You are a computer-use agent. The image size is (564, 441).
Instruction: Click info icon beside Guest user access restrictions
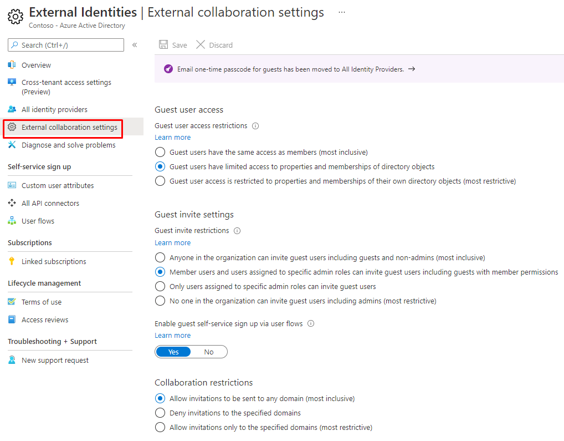(255, 126)
